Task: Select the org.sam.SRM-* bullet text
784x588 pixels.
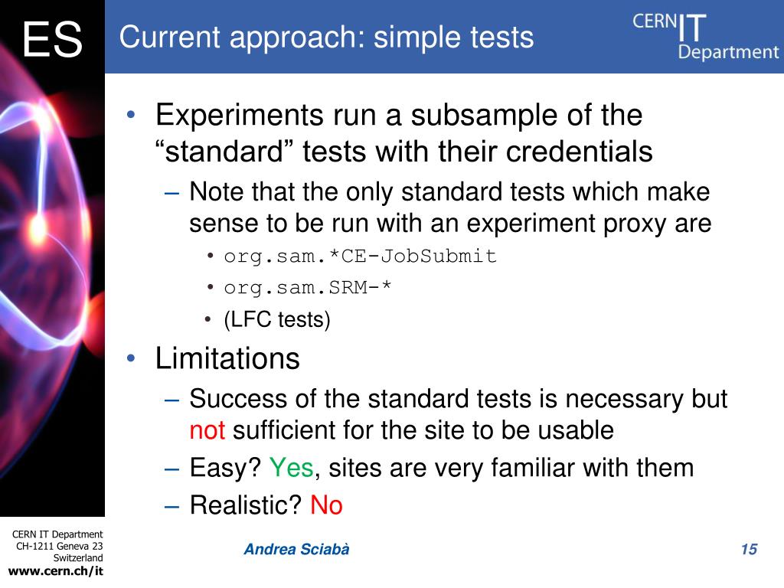Action: tap(308, 288)
